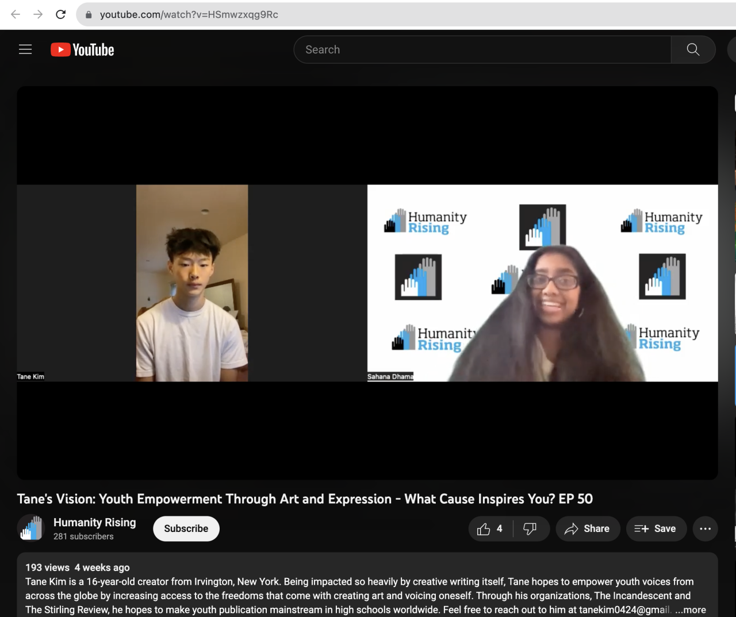This screenshot has height=617, width=736.
Task: Click the 281 subscribers count
Action: pyautogui.click(x=83, y=537)
